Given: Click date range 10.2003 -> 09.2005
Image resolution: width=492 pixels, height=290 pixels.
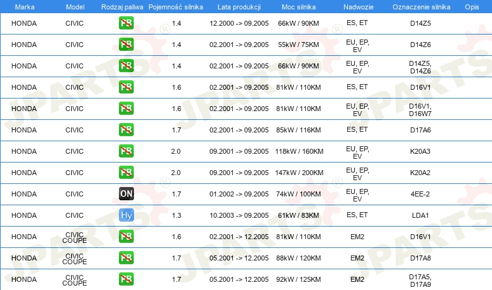Looking at the screenshot, I should [239, 215].
